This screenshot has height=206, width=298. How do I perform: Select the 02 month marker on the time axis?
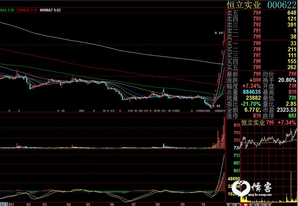pos(28,204)
